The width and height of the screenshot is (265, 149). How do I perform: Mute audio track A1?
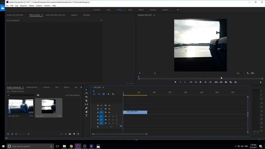click(x=109, y=116)
